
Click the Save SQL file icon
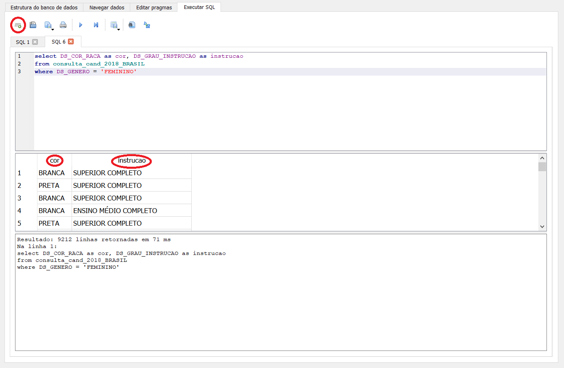[x=48, y=25]
